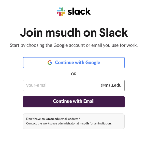Click the Continue with Email button
The image size is (160, 142).
[74, 102]
